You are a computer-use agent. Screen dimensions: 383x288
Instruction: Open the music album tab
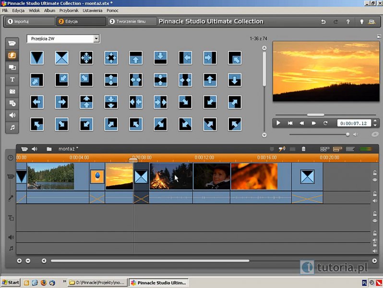12,127
